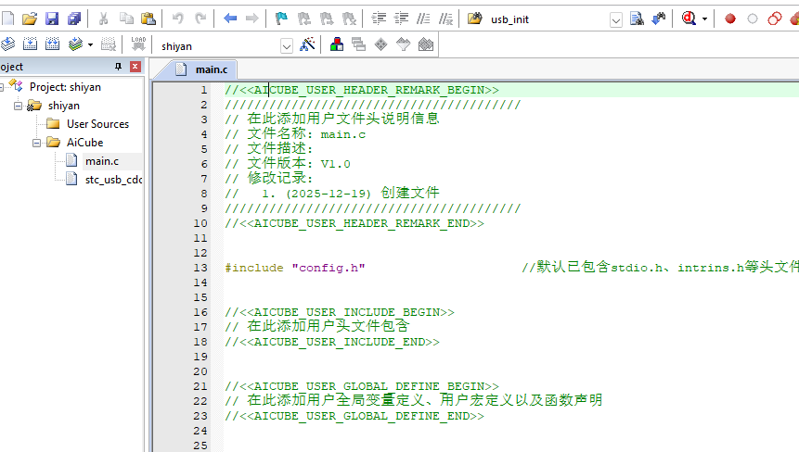Screen dimensions: 799x452
Task: Select the User Sources group
Action: 97,124
